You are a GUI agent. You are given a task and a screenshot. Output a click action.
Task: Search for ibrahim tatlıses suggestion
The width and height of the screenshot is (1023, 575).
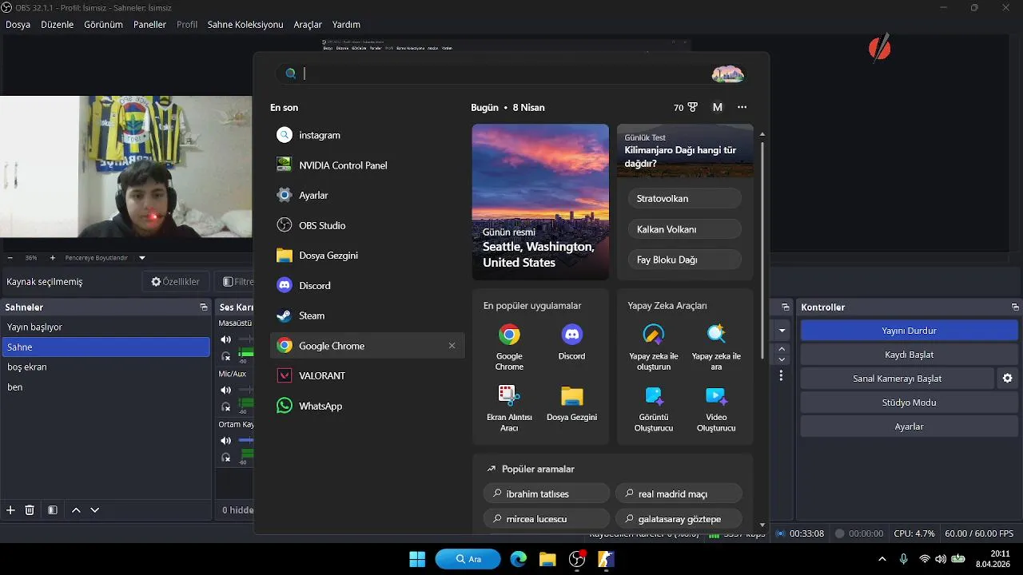547,494
